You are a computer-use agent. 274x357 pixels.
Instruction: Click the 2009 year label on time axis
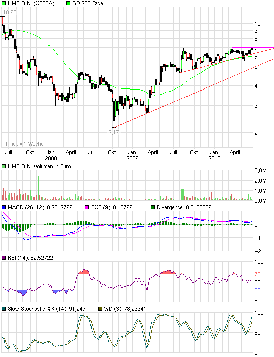click(132, 158)
